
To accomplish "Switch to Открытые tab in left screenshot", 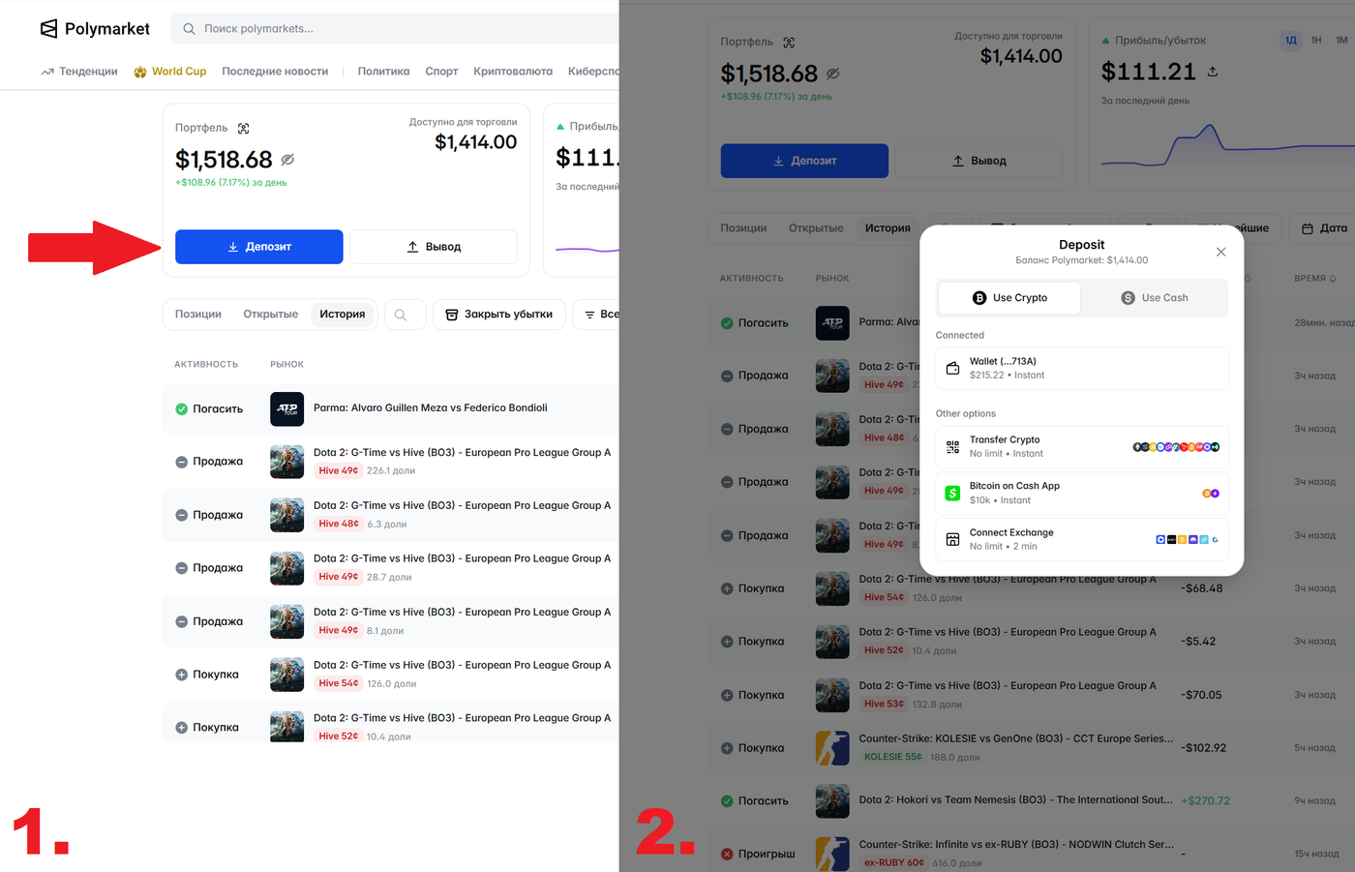I will pos(271,315).
